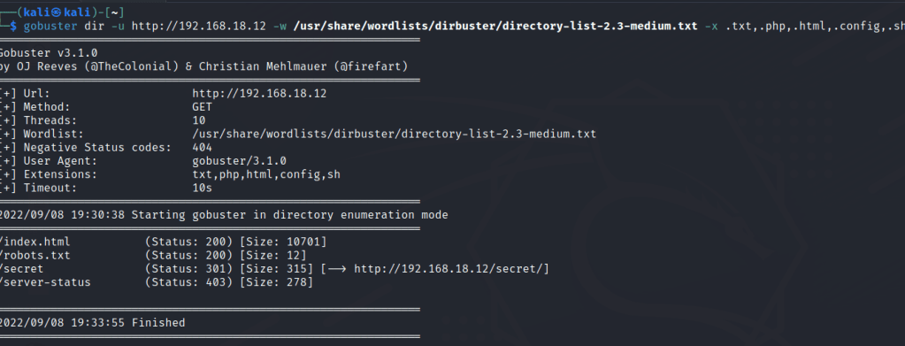Click the Extensions list txt,php,html,config,sh
The height and width of the screenshot is (346, 905).
[266, 174]
